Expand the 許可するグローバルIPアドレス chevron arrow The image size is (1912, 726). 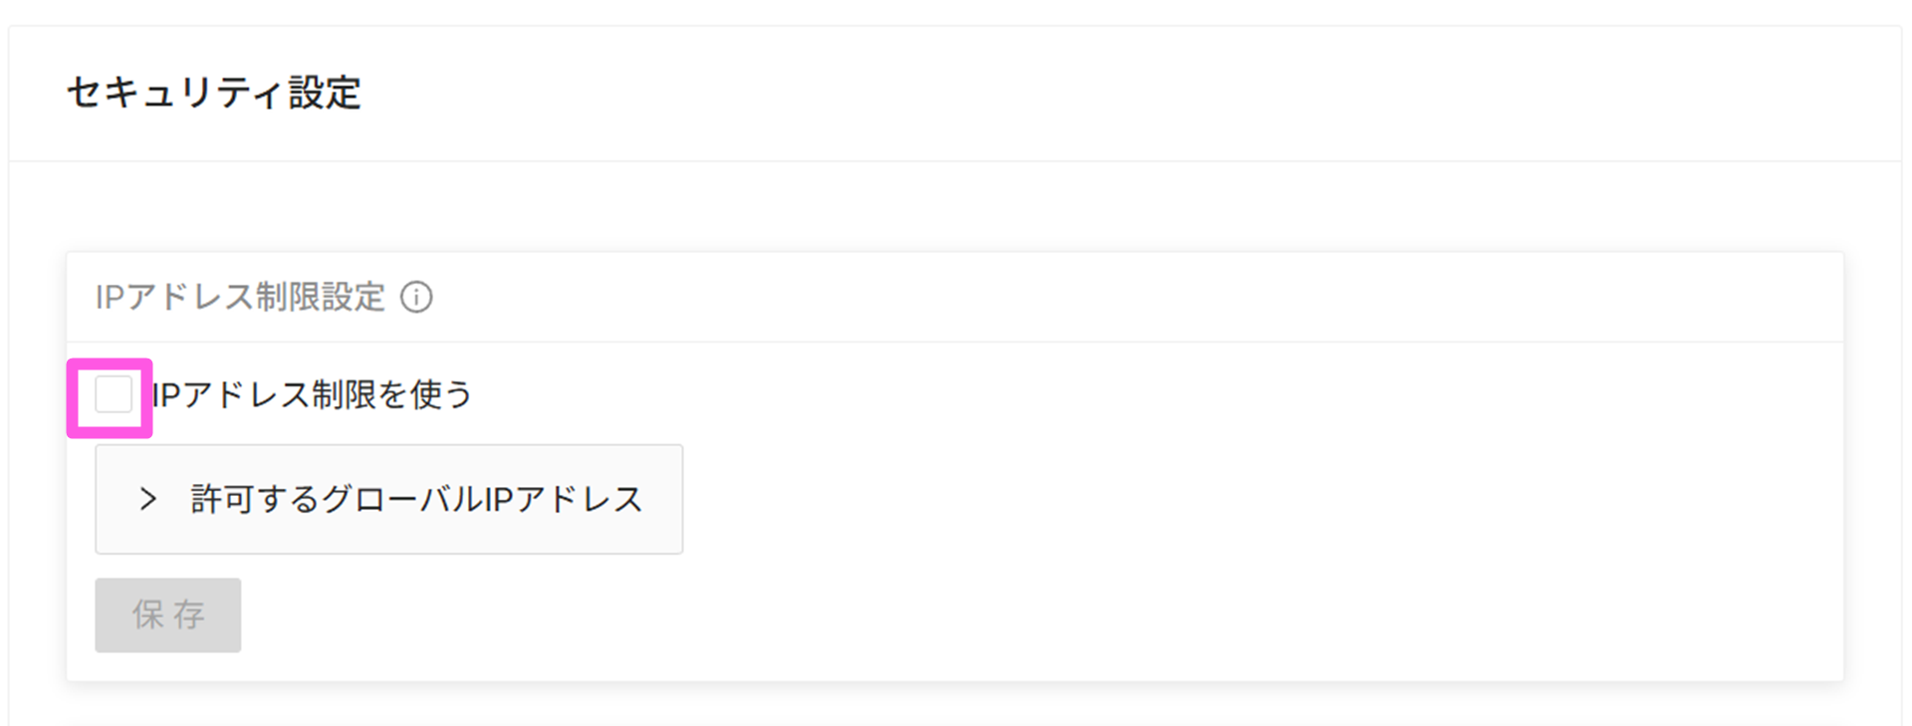(148, 499)
